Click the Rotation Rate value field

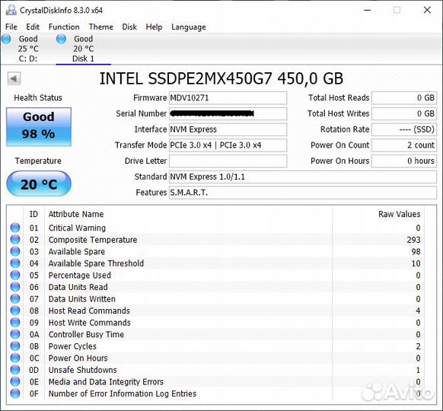click(x=404, y=129)
